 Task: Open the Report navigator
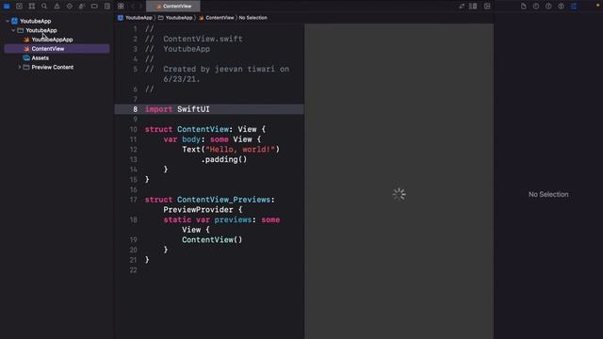click(x=107, y=7)
